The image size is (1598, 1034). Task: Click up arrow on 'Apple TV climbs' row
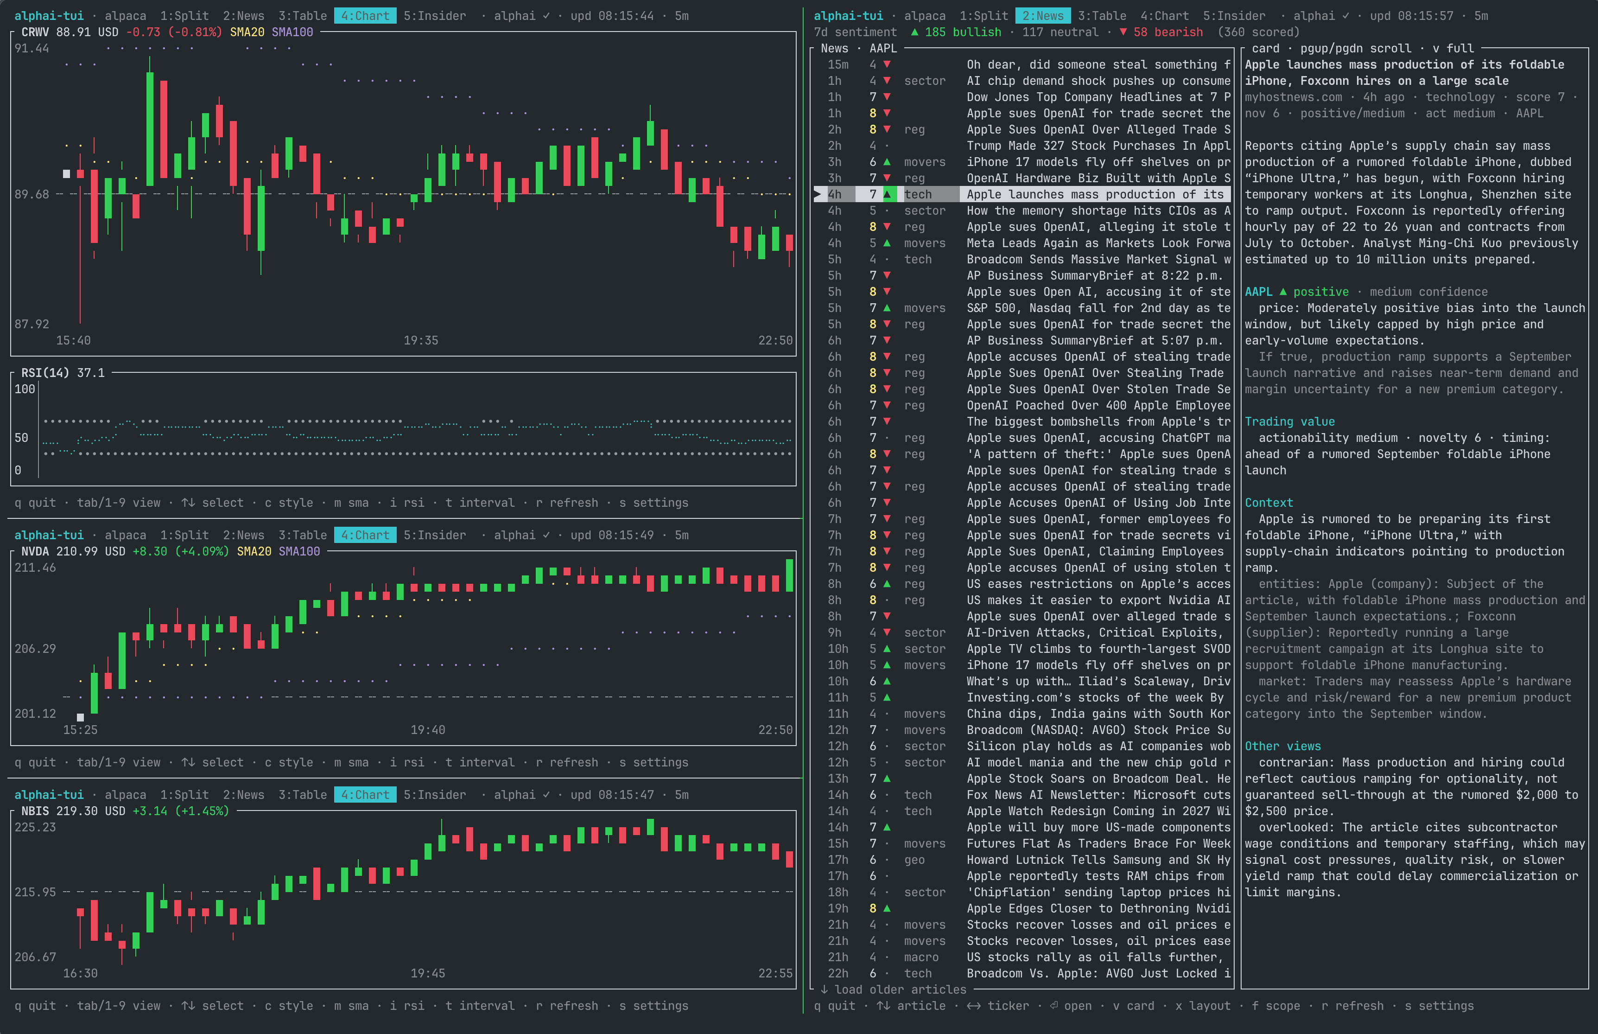click(887, 649)
